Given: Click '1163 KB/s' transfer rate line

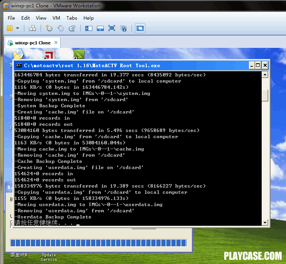Looking at the screenshot, I should (70, 143).
